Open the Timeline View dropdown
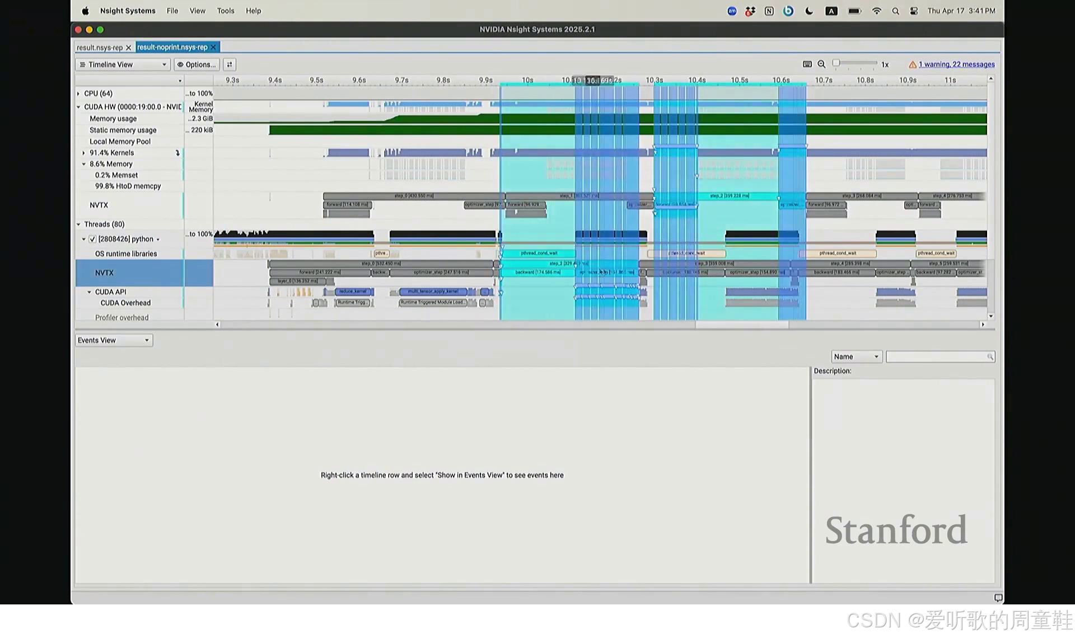Viewport: 1075px width, 638px height. pyautogui.click(x=123, y=65)
